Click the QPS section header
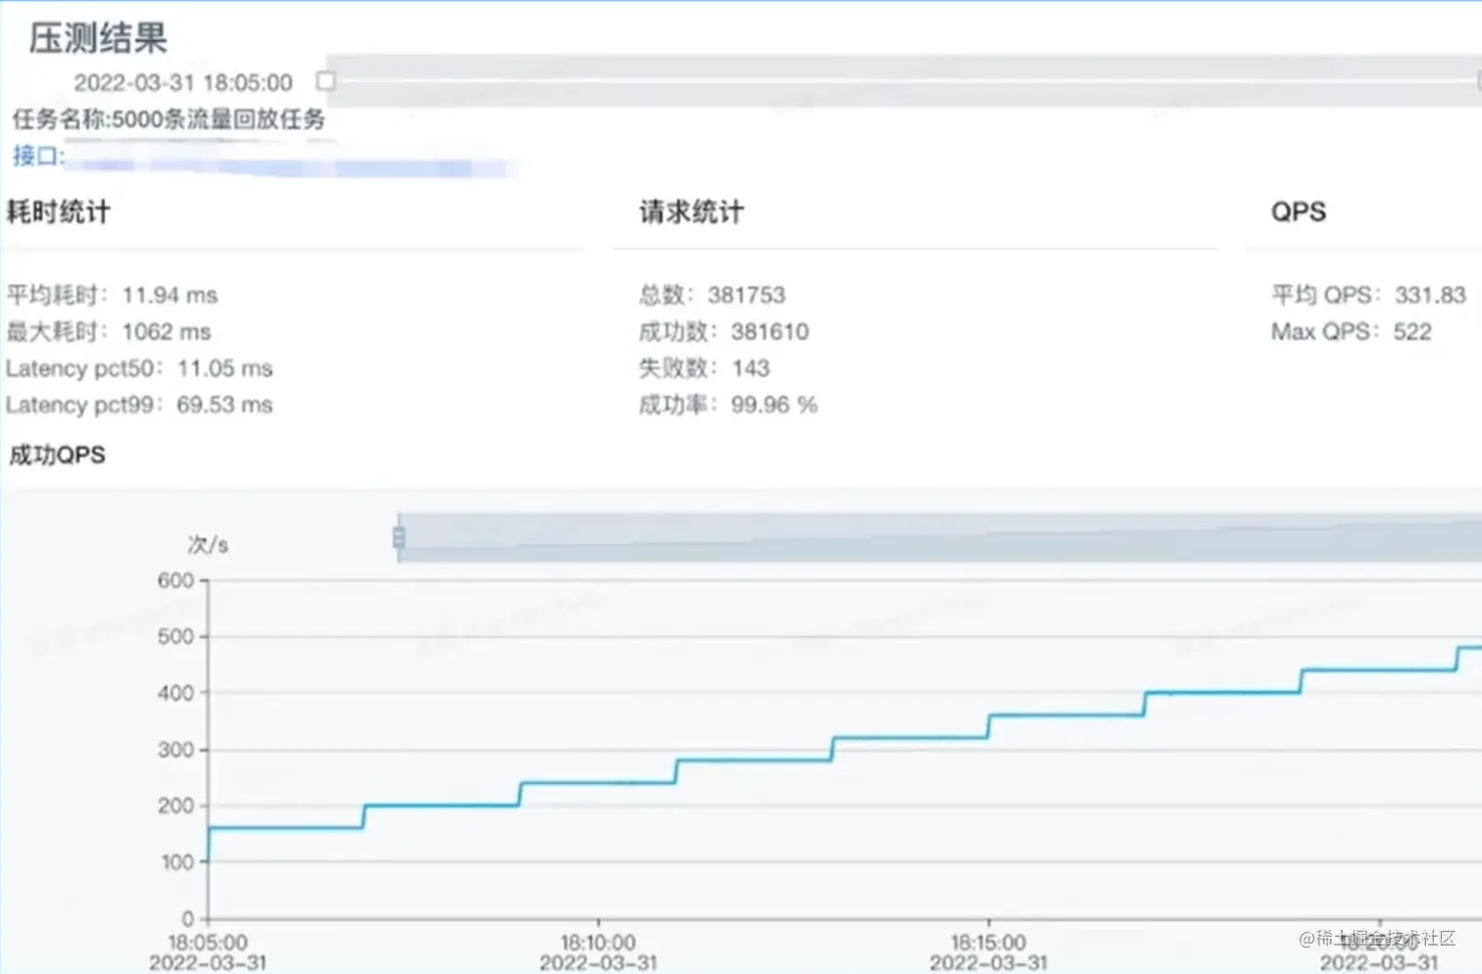Screen dimensions: 1482x974 [x=1299, y=212]
